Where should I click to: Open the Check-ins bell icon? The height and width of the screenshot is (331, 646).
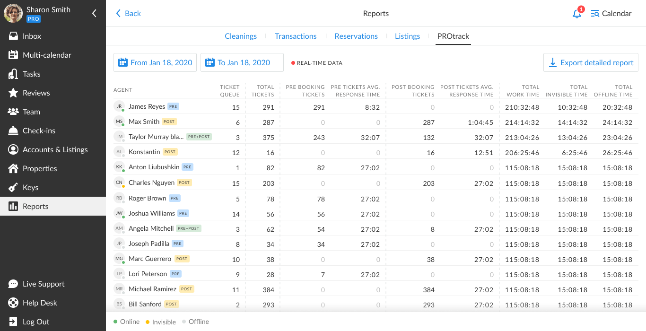pos(13,131)
